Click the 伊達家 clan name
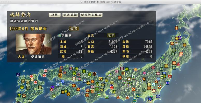Image resolution: width=201 pixels, height=103 pixels. click(x=66, y=36)
